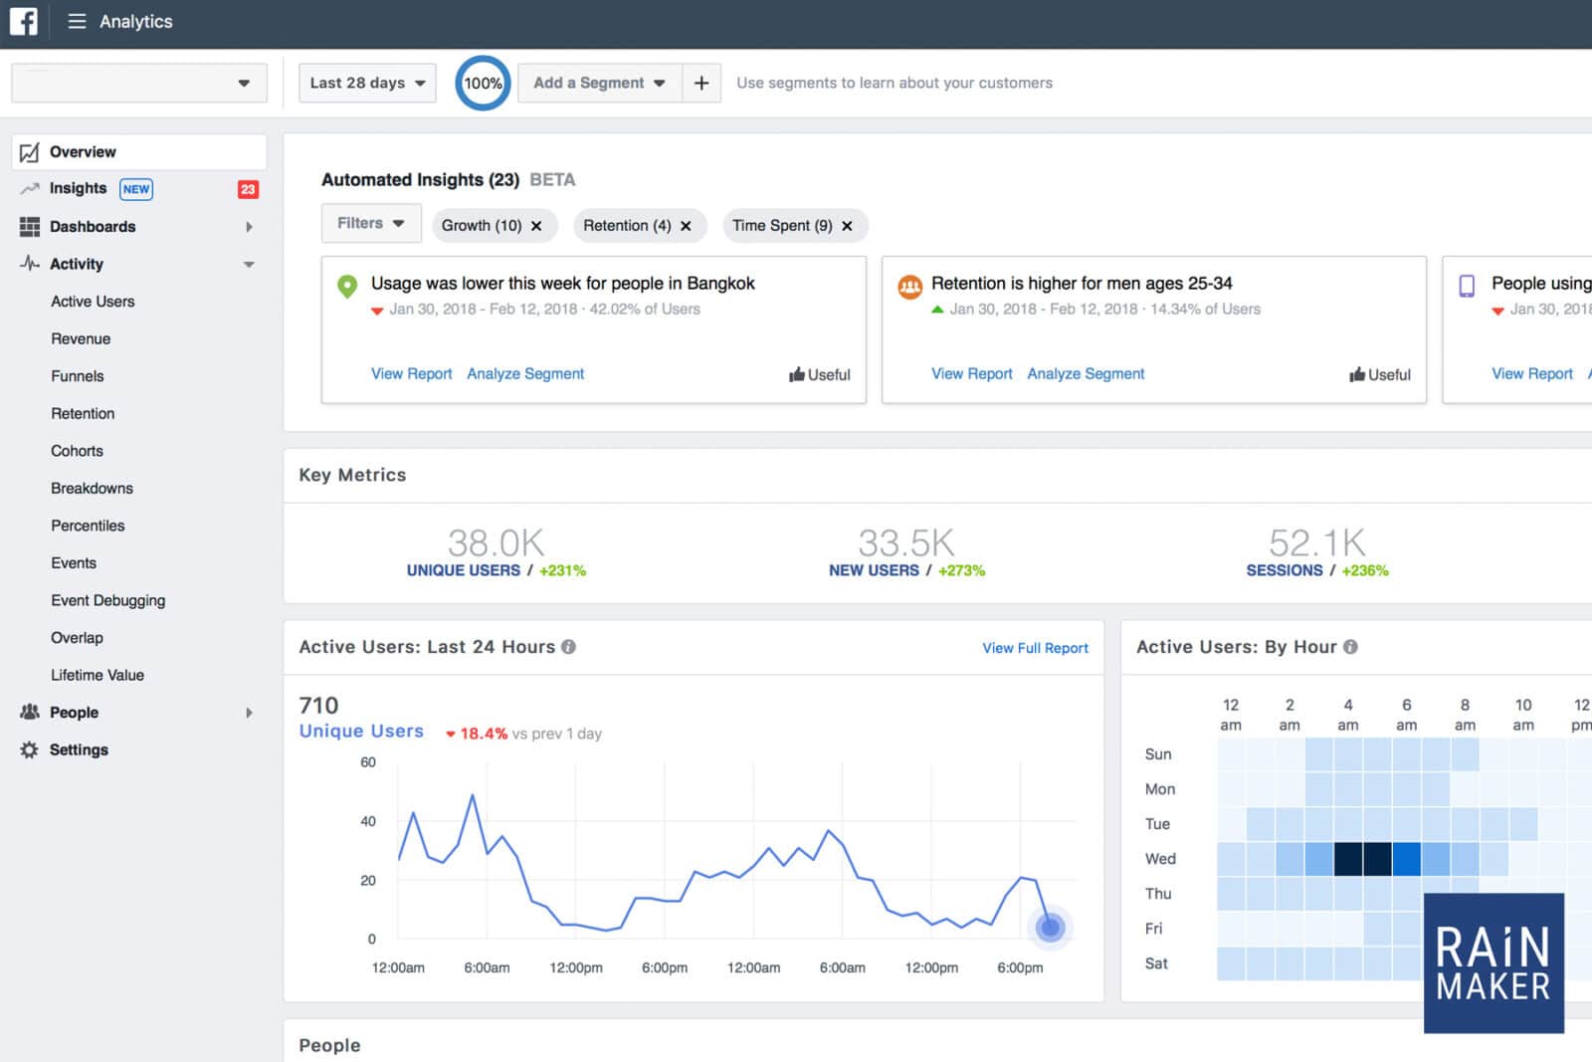
Task: Click info icon beside Active Users: By Hour
Action: [1350, 647]
